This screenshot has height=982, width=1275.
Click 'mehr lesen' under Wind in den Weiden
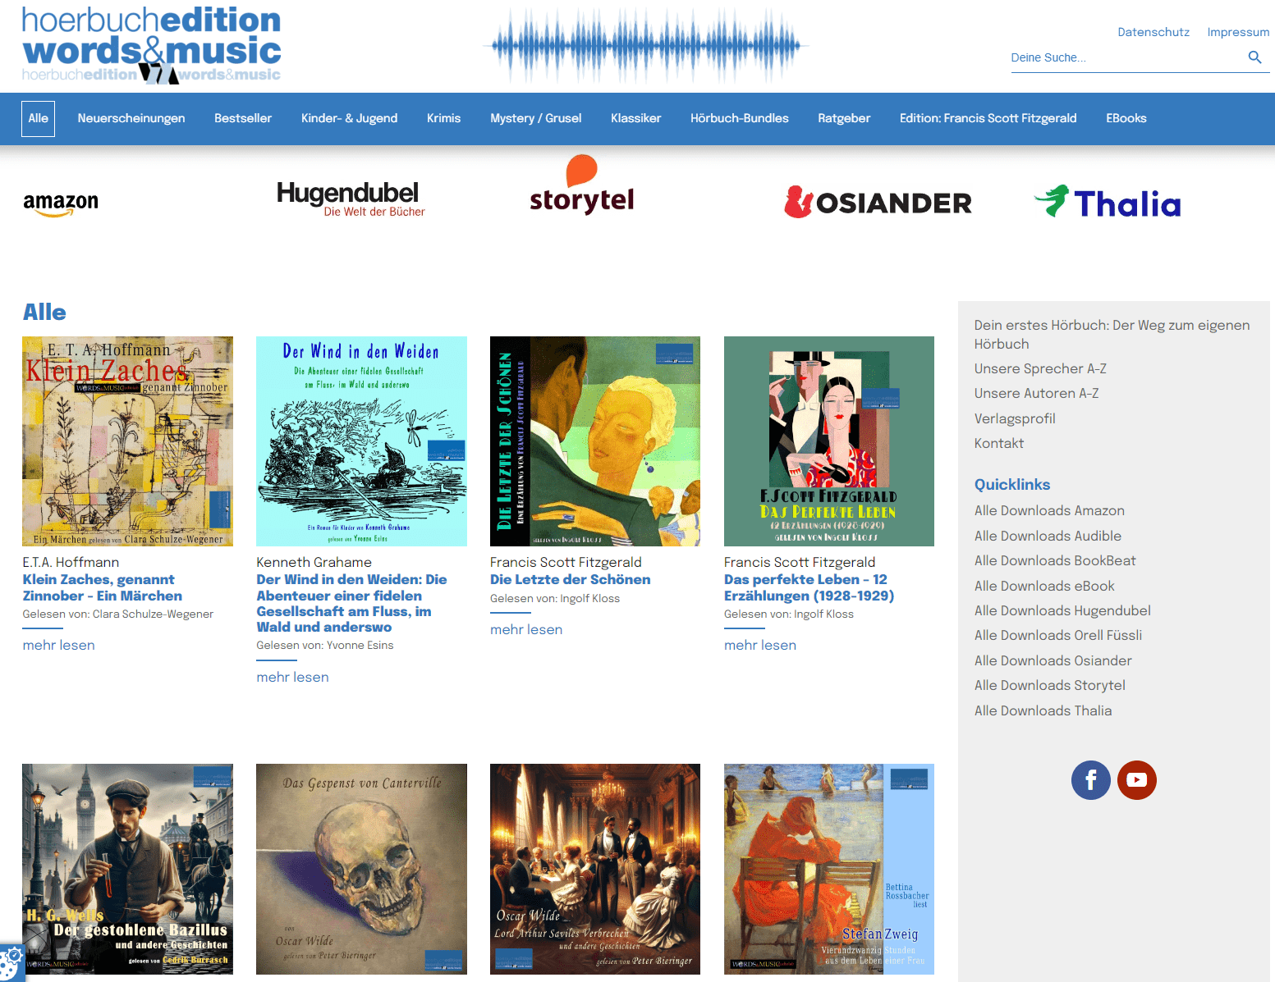[292, 677]
